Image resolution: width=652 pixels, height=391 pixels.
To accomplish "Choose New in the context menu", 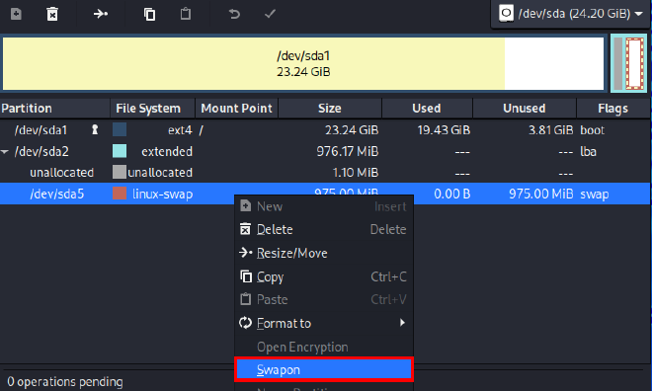I will (324, 206).
